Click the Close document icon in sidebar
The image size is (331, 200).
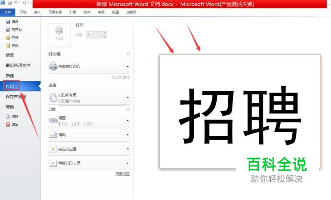point(8,45)
